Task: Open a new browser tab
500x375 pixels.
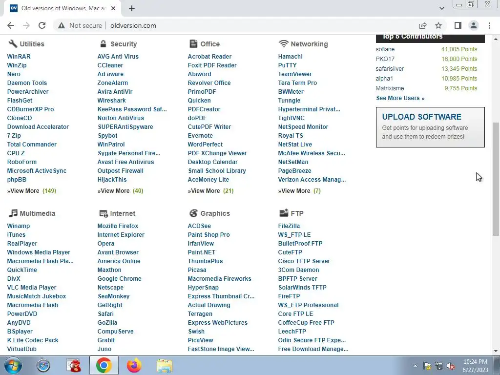Action: 132,8
